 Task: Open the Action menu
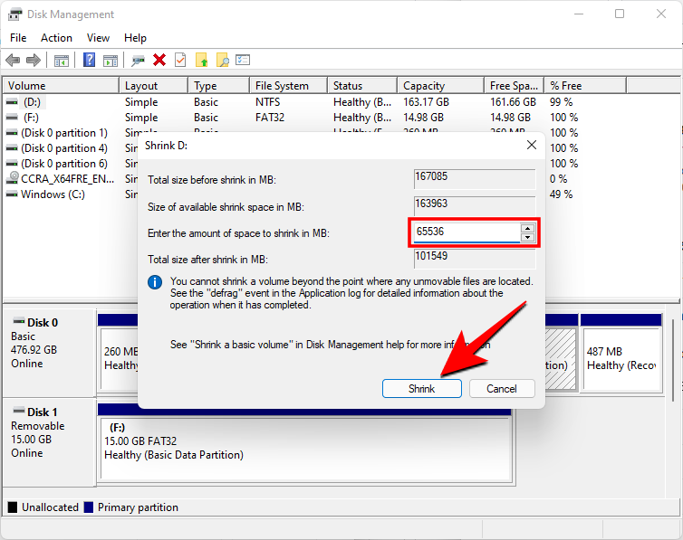[x=56, y=38]
